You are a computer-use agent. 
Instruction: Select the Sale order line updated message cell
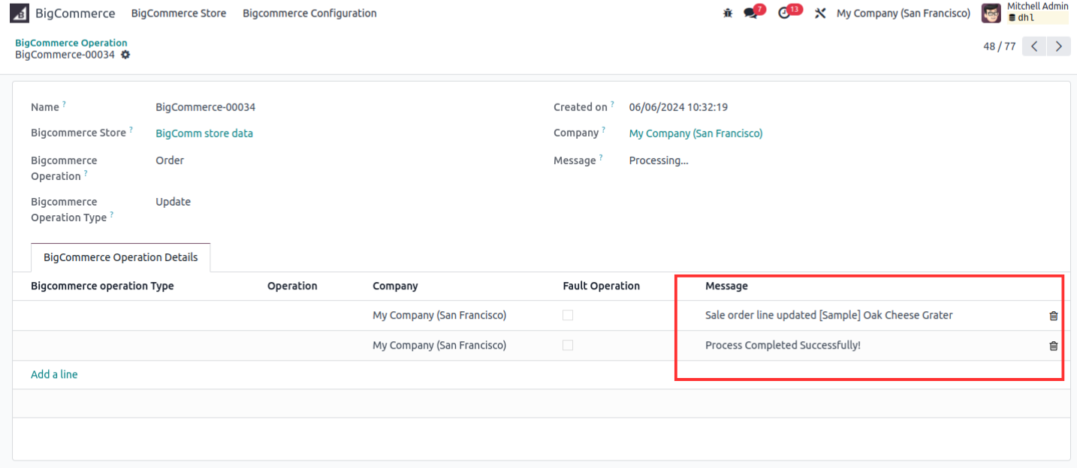pyautogui.click(x=828, y=316)
